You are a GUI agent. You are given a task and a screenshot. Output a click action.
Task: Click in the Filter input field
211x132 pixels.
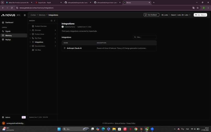(x=145, y=37)
